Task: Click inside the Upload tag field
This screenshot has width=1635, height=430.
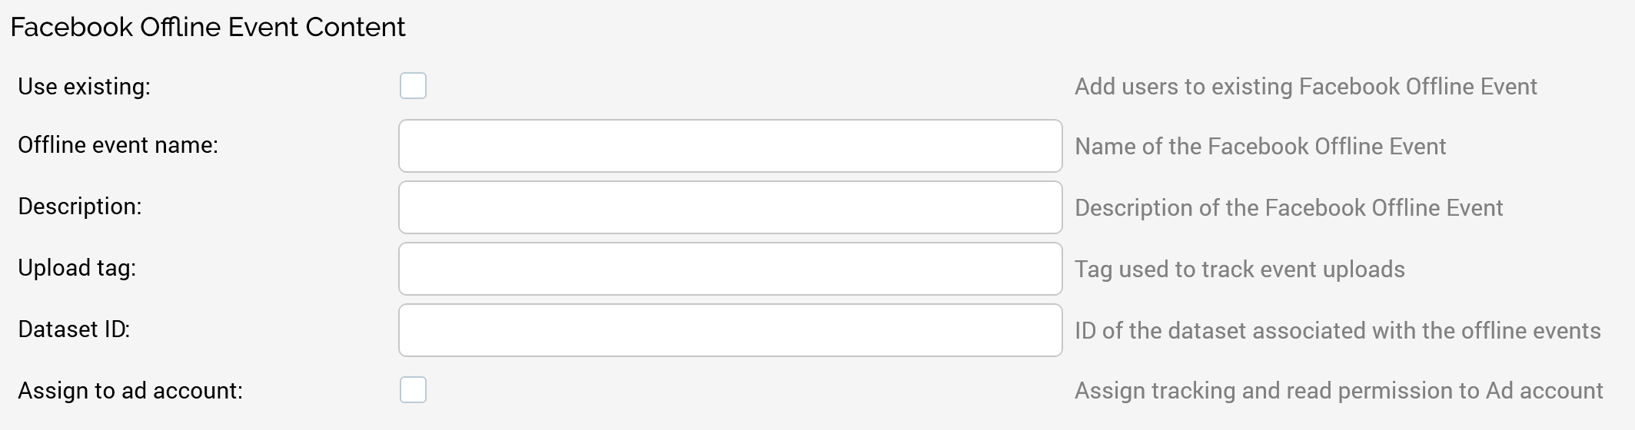Action: click(x=730, y=269)
